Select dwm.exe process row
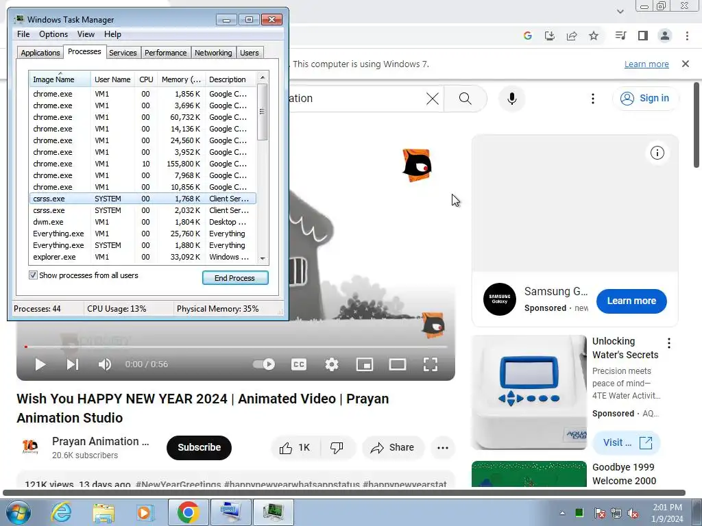The height and width of the screenshot is (526, 702). 143,222
